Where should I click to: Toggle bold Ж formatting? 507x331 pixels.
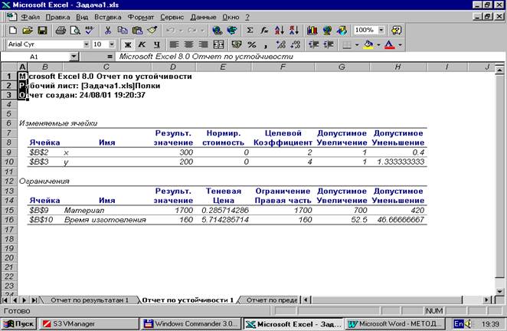click(x=128, y=44)
